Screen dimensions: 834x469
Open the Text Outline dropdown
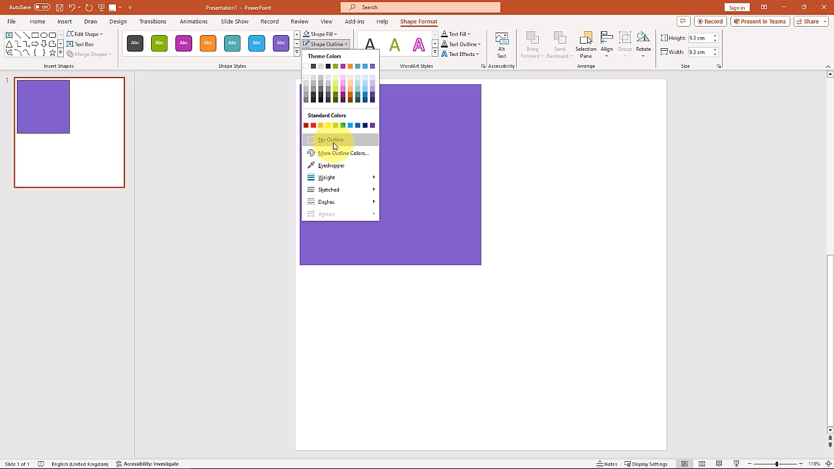pyautogui.click(x=461, y=44)
